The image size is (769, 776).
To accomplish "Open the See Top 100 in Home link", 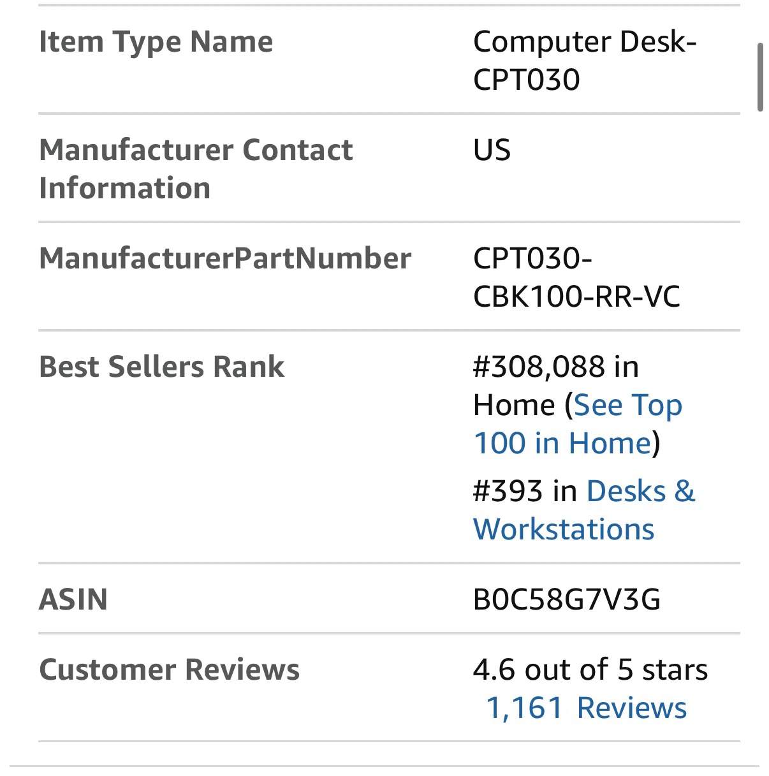I will point(578,424).
